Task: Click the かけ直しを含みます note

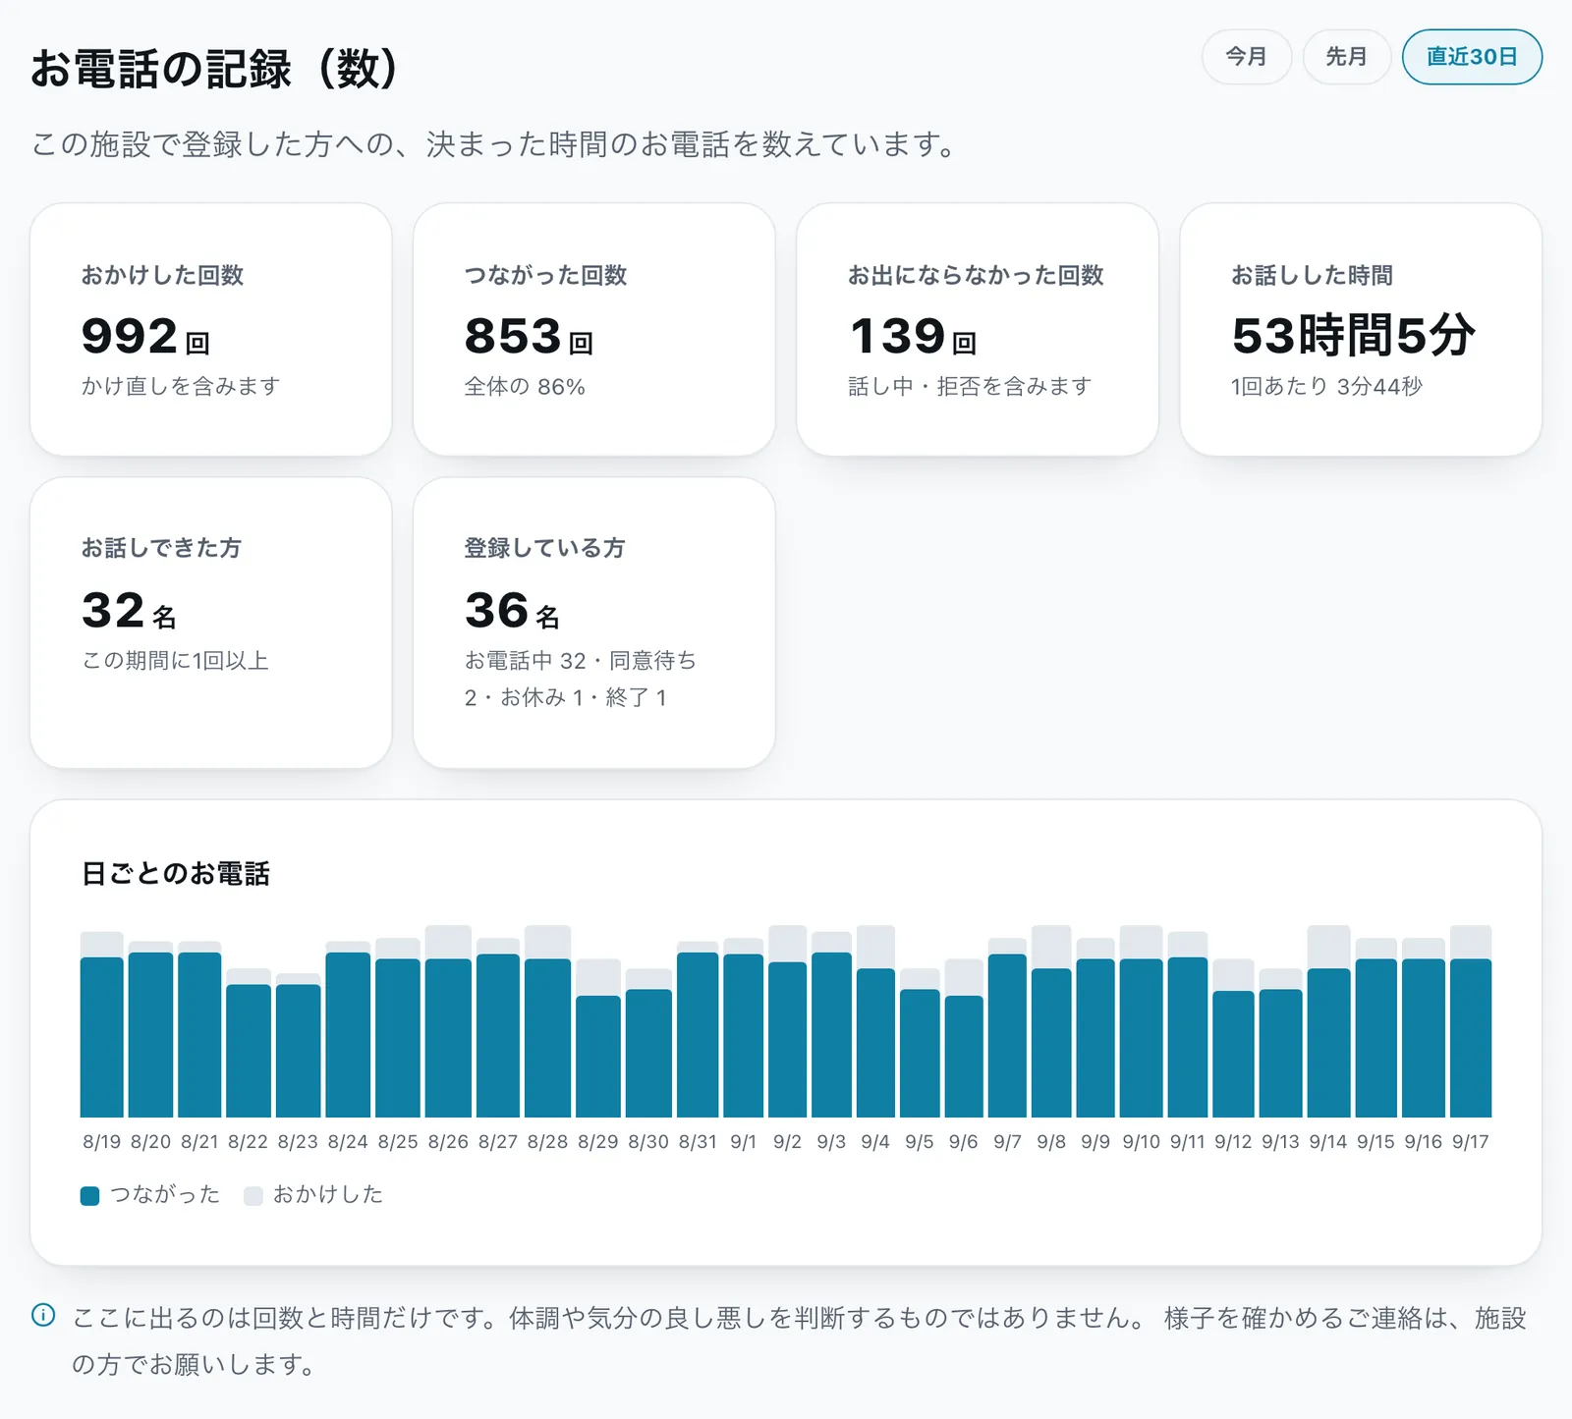Action: tap(181, 387)
